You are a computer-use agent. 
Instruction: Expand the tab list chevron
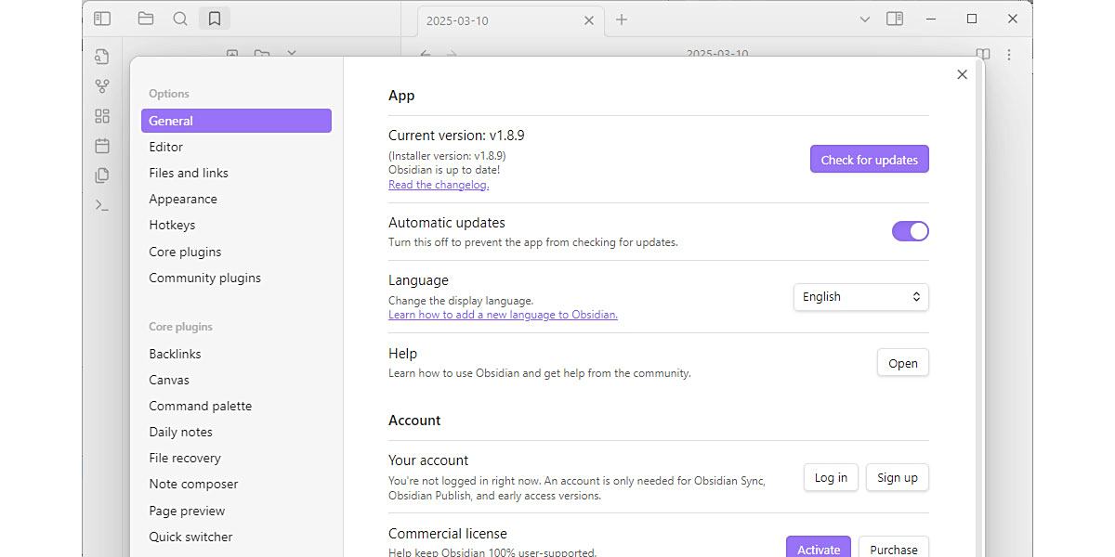coord(865,19)
